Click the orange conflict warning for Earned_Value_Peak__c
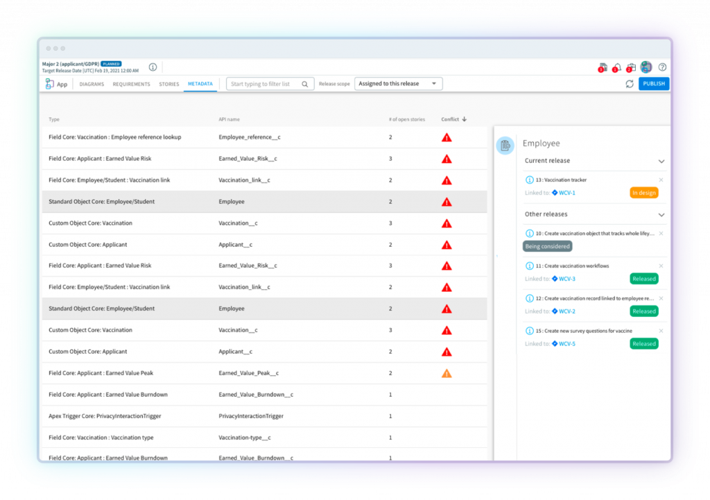The height and width of the screenshot is (500, 710). click(447, 373)
